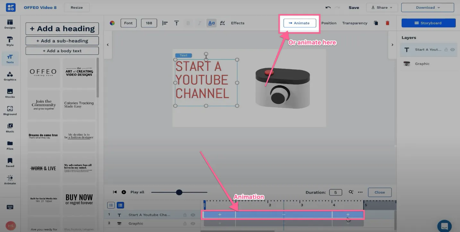
Task: Click the undo arrow icon
Action: [x=328, y=7]
